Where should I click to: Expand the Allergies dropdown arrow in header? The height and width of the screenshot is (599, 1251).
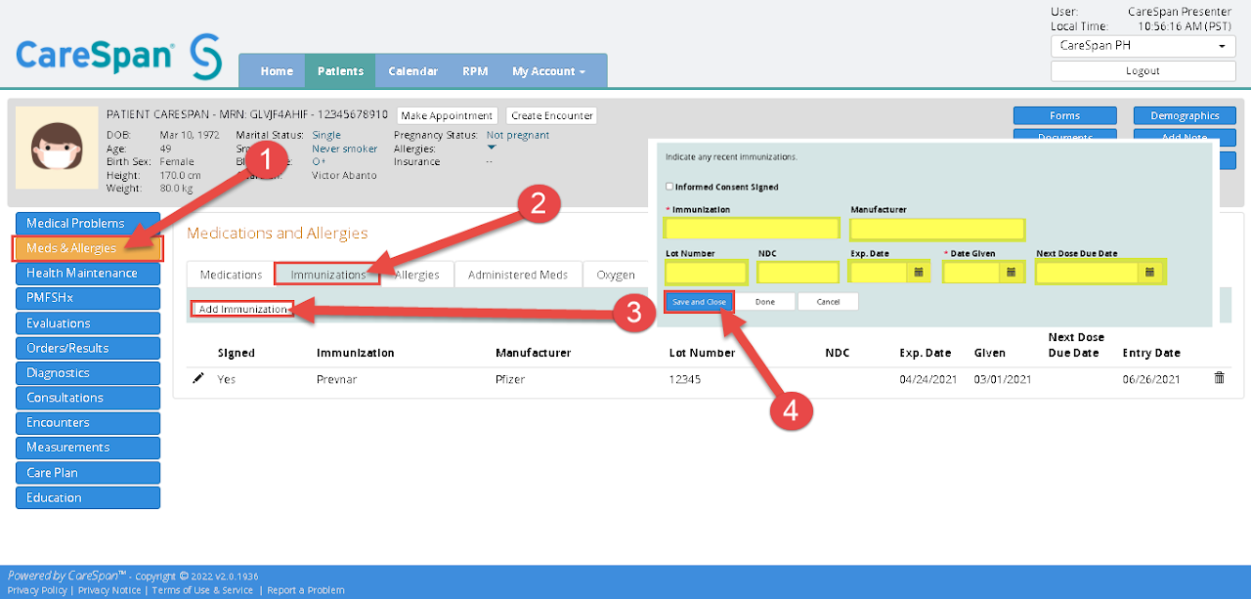[492, 148]
